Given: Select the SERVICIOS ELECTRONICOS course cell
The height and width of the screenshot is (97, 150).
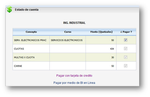Looking at the screenshot, I should click(68, 40).
